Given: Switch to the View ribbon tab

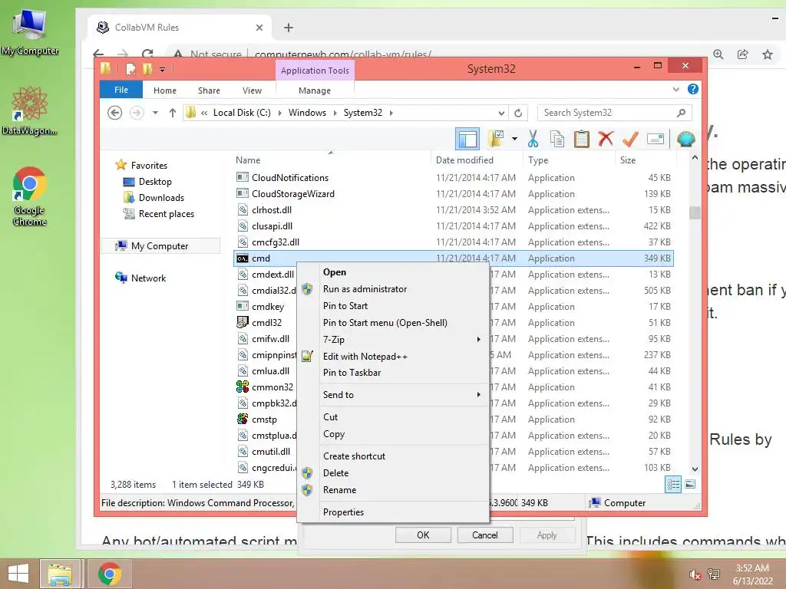Looking at the screenshot, I should [252, 90].
